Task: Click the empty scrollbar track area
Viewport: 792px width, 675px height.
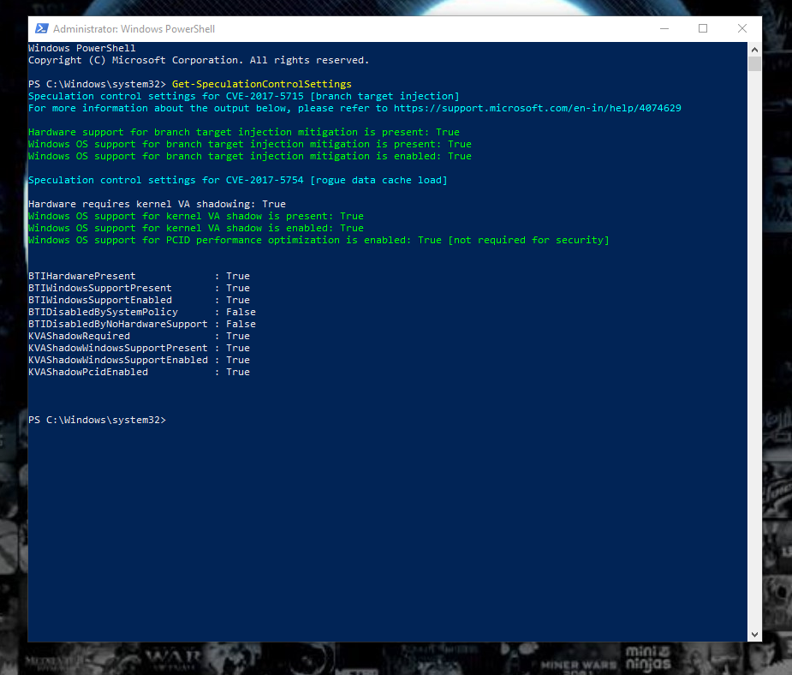Action: [x=754, y=349]
